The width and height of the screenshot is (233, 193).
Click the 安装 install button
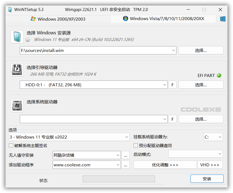(x=207, y=178)
